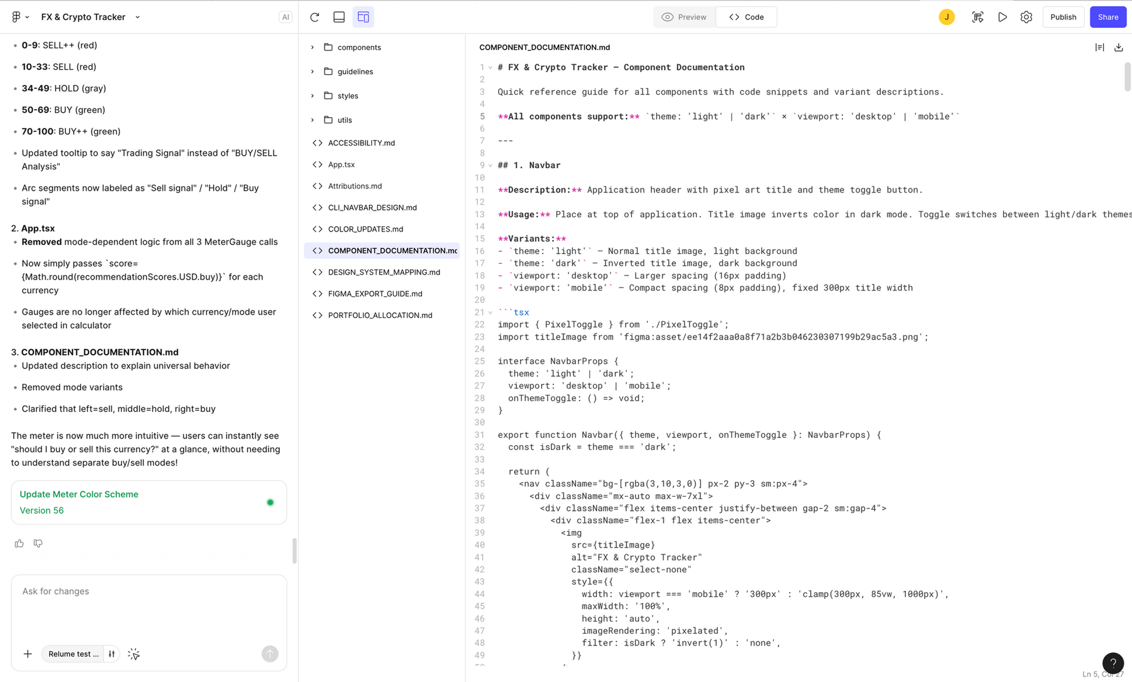
Task: Open ACCESSIBILITY.md file
Action: coord(381,143)
